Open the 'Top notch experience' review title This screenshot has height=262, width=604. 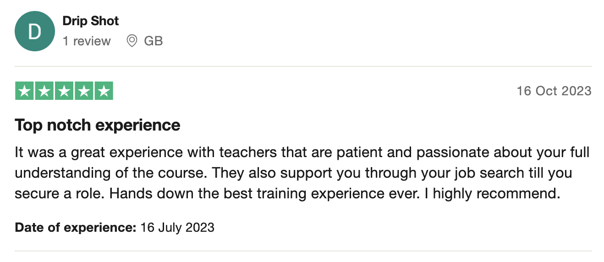coord(98,125)
